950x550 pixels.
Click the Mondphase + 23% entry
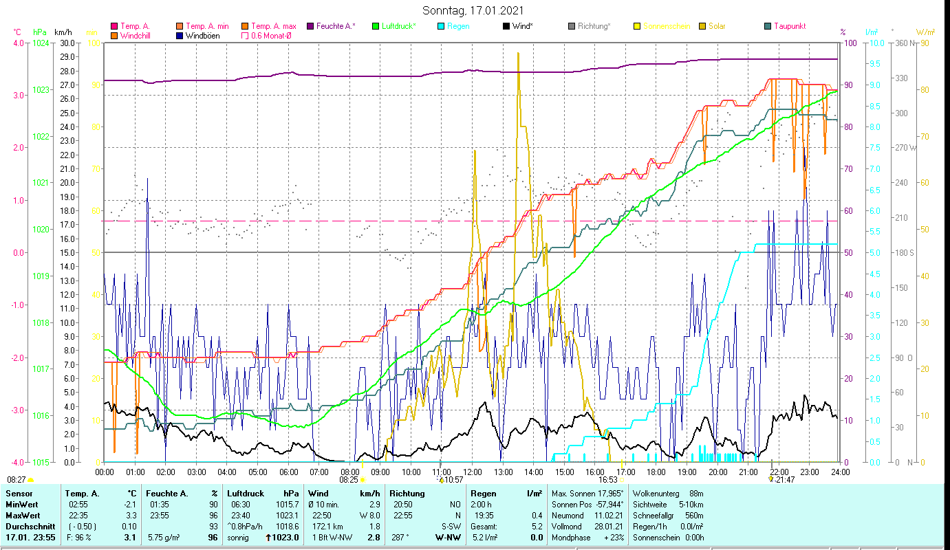(x=588, y=538)
